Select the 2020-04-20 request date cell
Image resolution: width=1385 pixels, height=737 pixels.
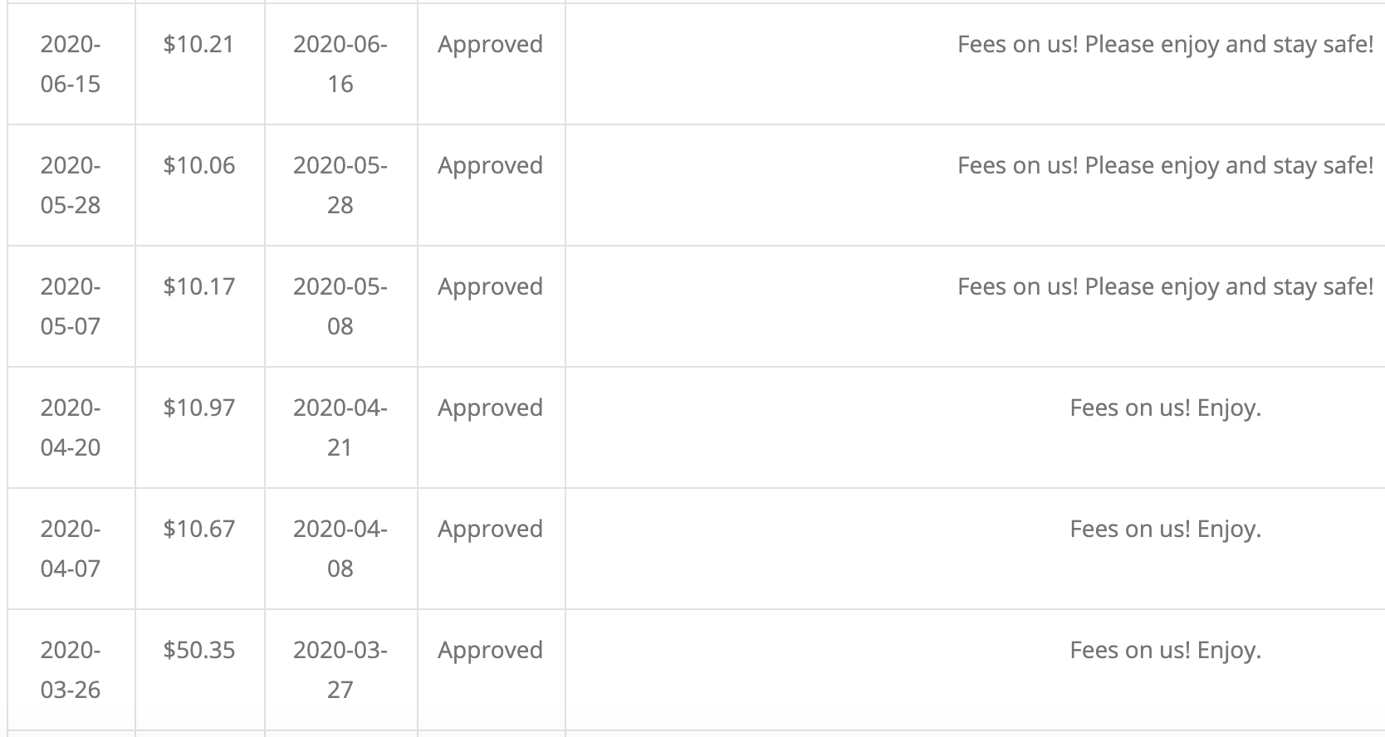pyautogui.click(x=71, y=427)
